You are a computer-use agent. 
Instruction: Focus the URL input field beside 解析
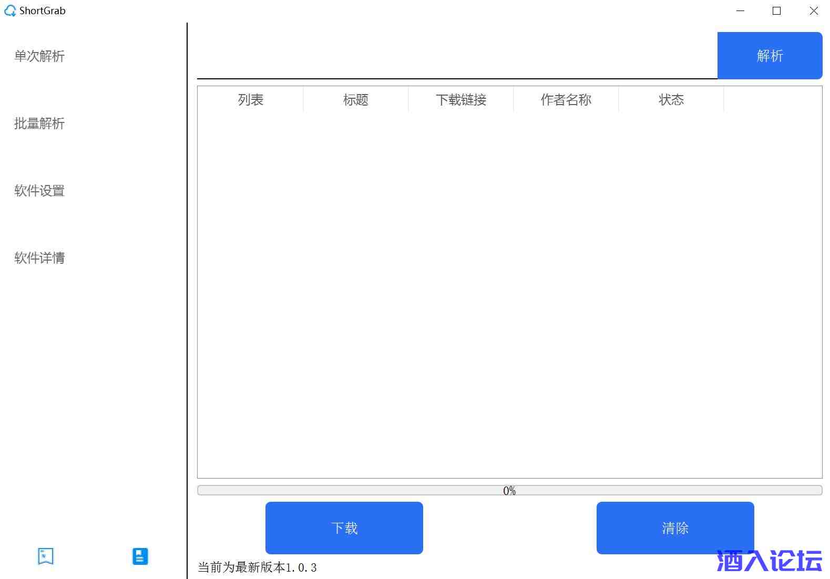[457, 56]
